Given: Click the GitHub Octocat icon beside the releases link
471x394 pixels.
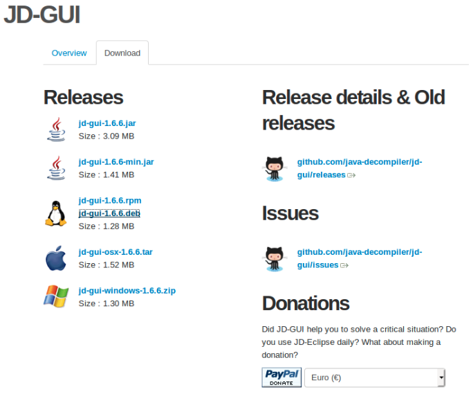Looking at the screenshot, I should pos(275,168).
